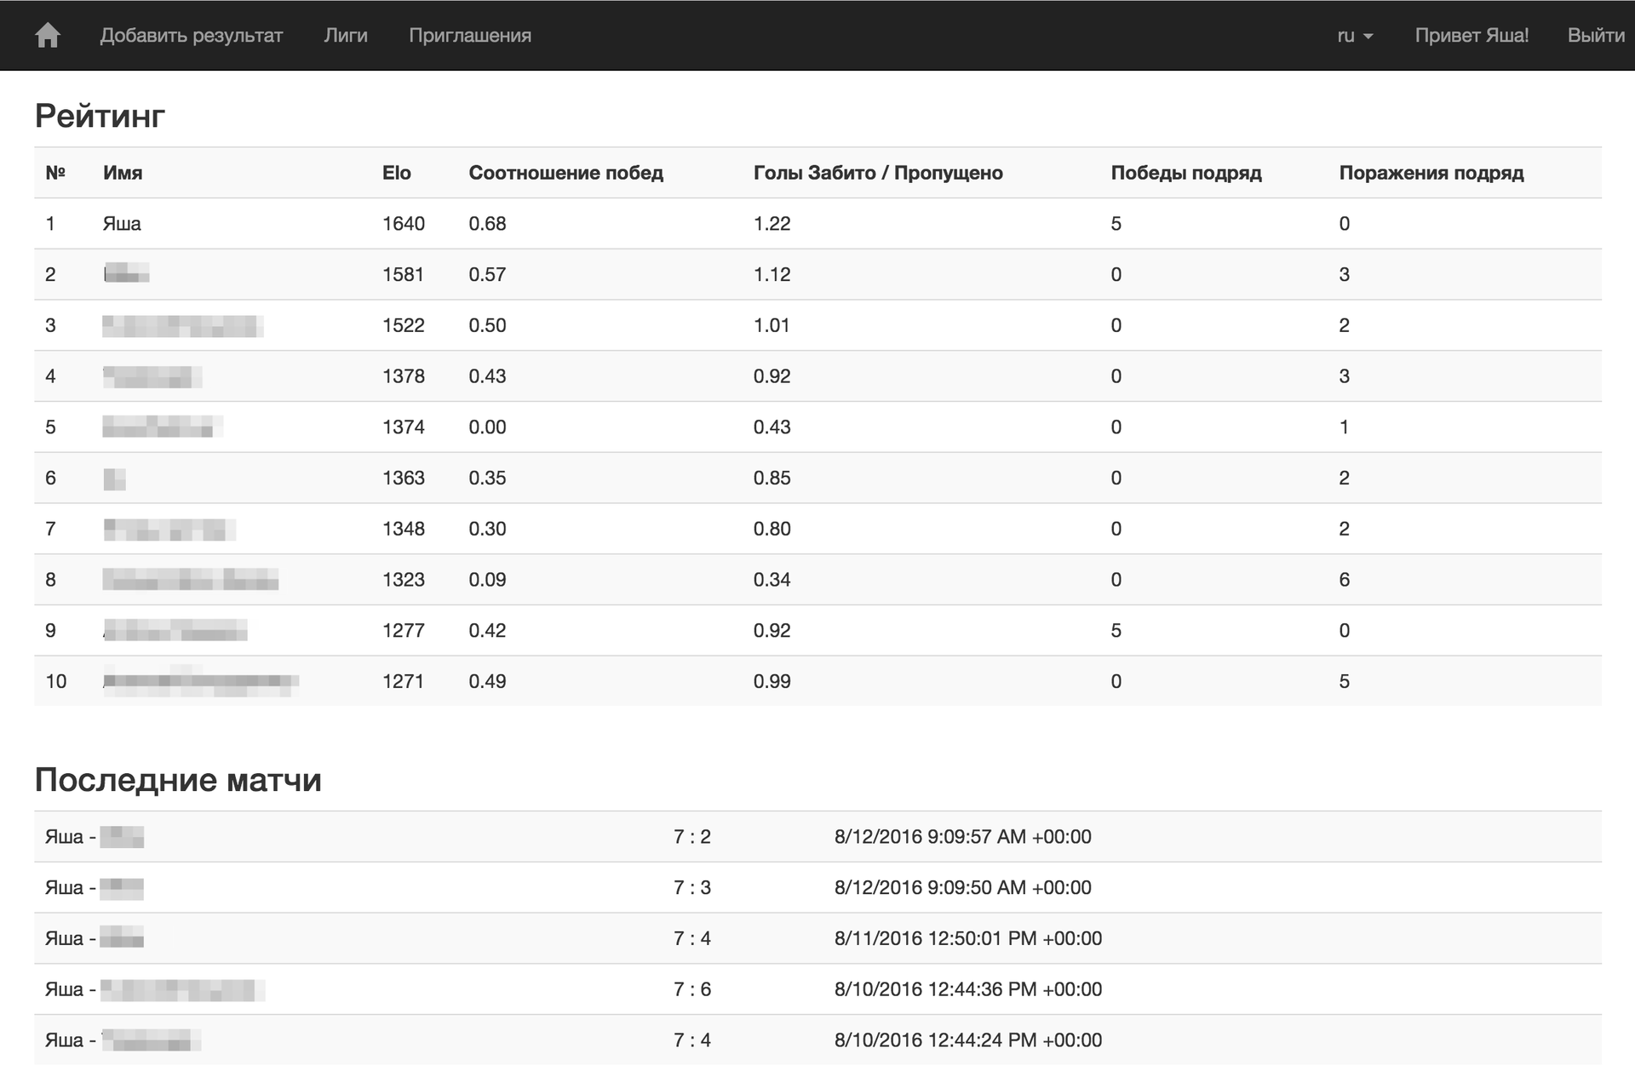This screenshot has width=1635, height=1077.
Task: Select rank number 10 in ranking table
Action: 56,682
